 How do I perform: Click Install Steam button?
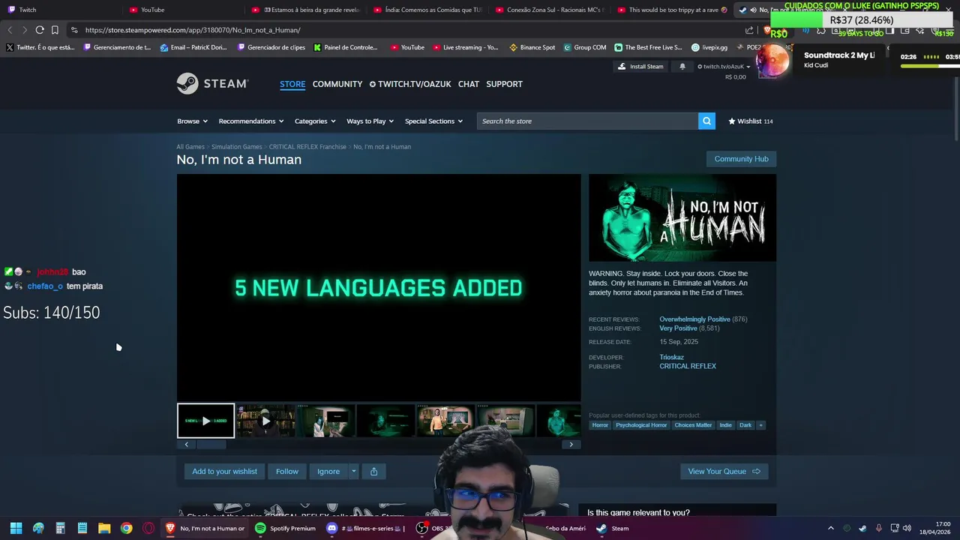[x=640, y=66]
